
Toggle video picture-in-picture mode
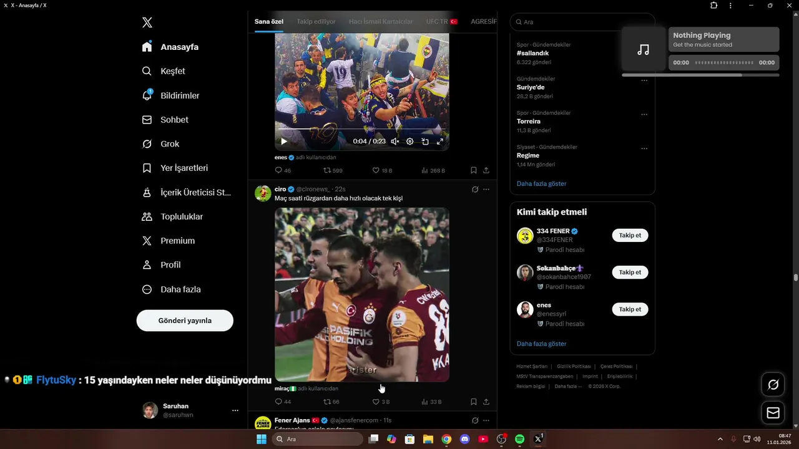[425, 142]
